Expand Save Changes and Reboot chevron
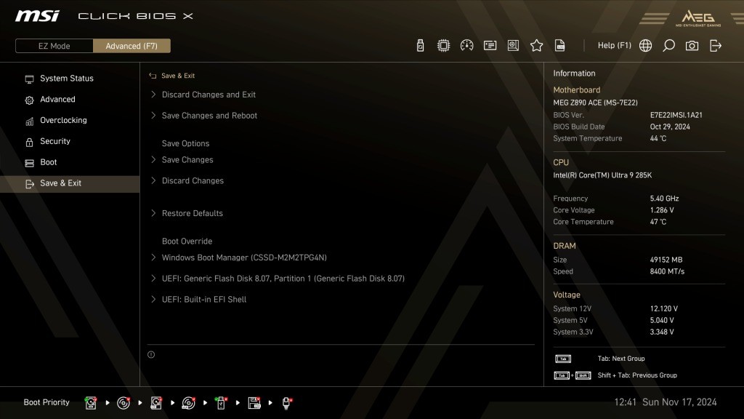744x419 pixels. tap(153, 115)
